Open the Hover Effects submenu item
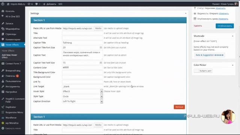Screen dimensions: 240x135 point(8,51)
